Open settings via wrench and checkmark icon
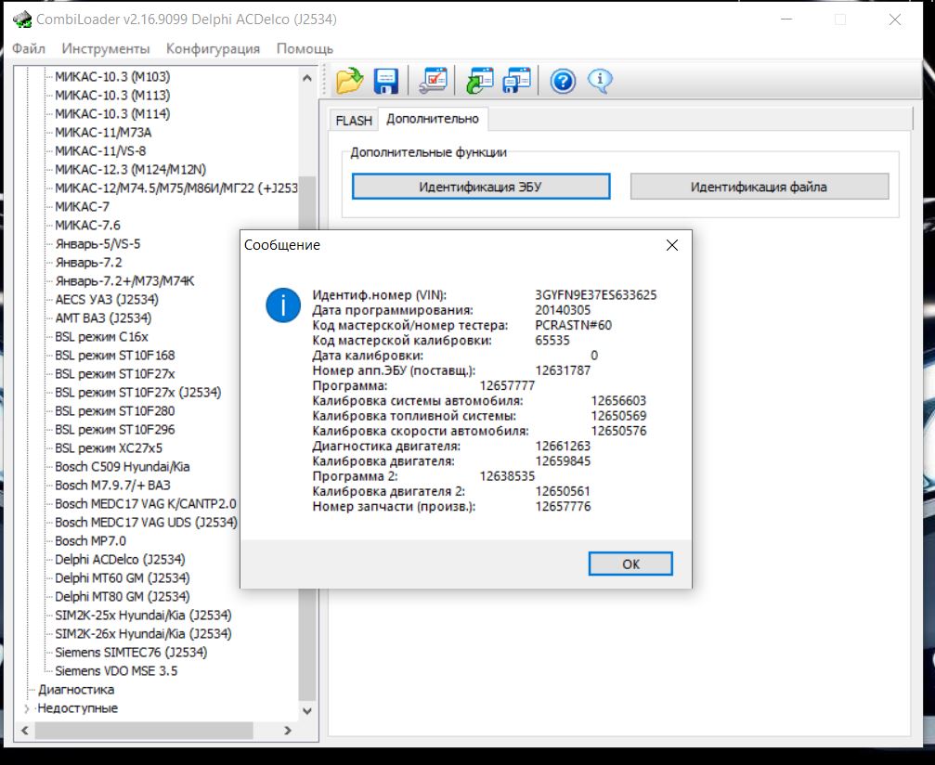 (x=433, y=82)
